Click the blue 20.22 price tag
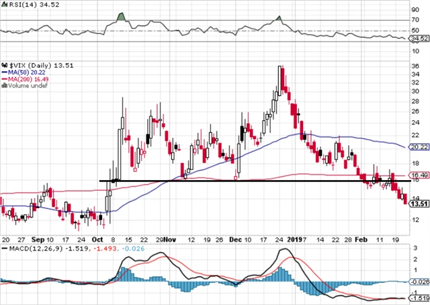This screenshot has height=305, width=430. (x=419, y=146)
